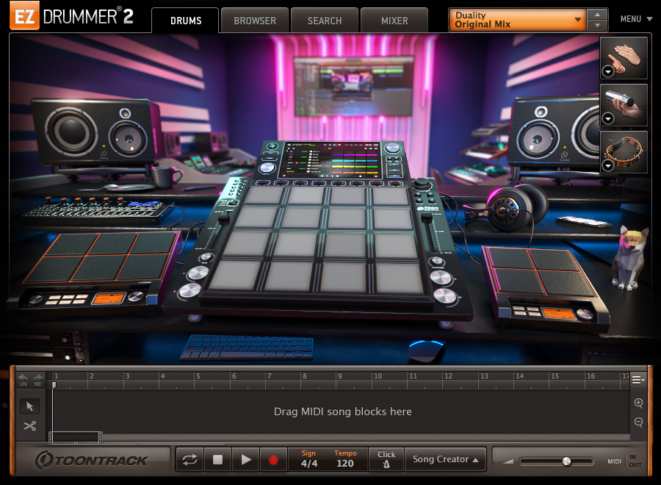The height and width of the screenshot is (485, 661).
Task: Click the hand claps instrument thumbnail
Action: coord(624,58)
